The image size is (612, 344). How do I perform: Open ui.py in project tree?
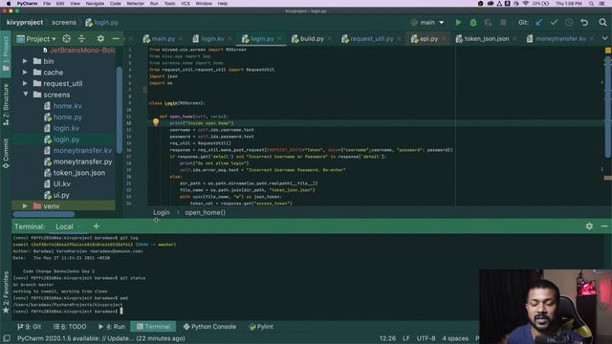(61, 195)
